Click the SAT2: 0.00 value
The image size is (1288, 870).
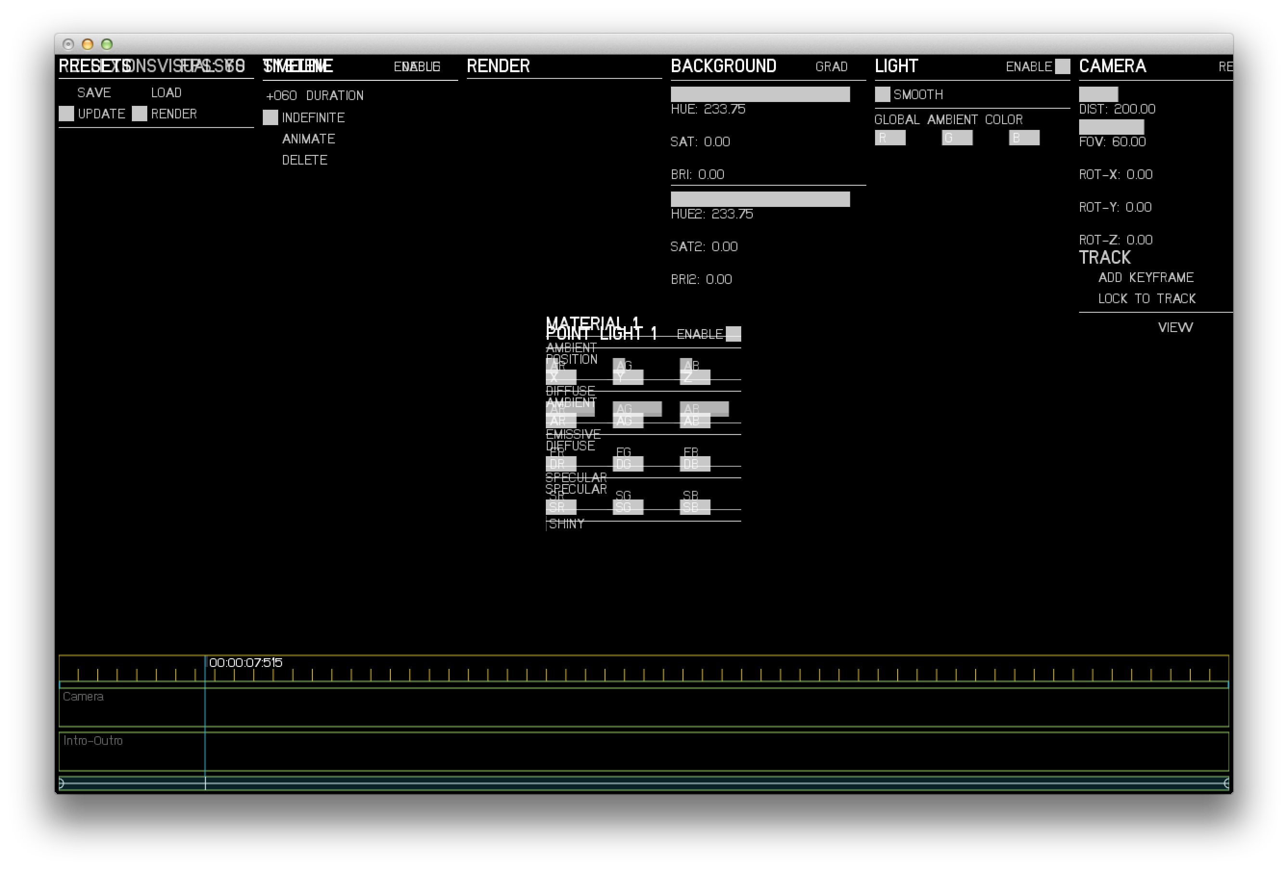pos(704,246)
